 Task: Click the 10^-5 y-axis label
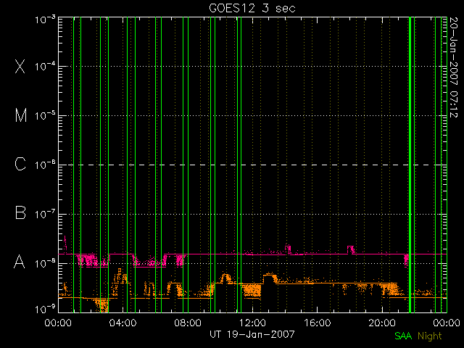point(45,116)
